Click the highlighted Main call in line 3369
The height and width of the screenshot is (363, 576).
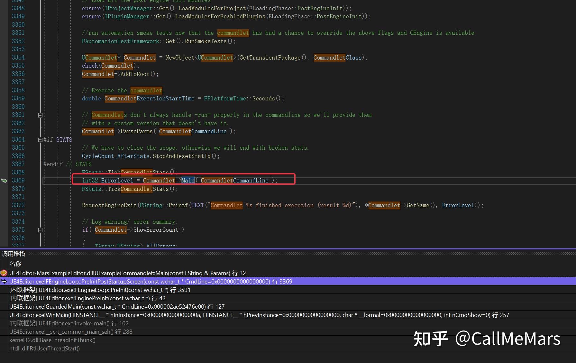tap(188, 181)
